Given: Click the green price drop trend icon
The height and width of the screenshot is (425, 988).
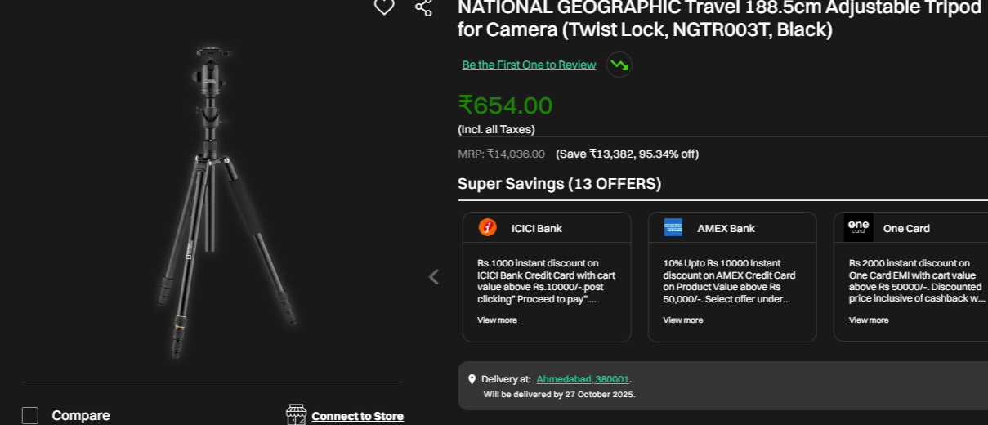Looking at the screenshot, I should (619, 65).
